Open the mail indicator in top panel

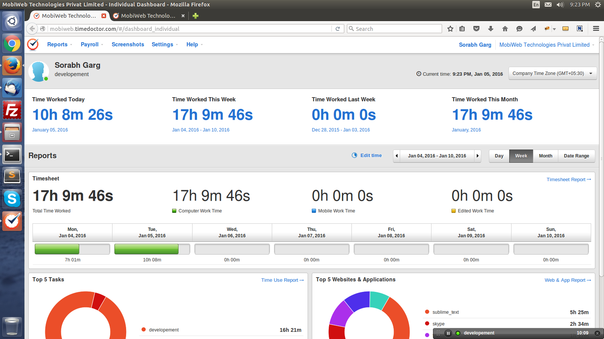pyautogui.click(x=548, y=5)
